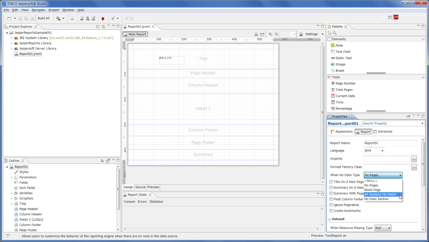Pick the Percentage tool in Palette
This screenshot has width=429, height=242.
tap(341, 109)
